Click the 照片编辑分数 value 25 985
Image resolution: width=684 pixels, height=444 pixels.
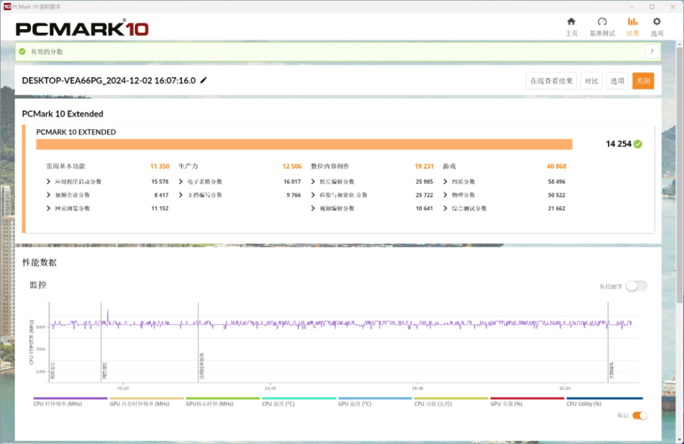[x=424, y=181]
